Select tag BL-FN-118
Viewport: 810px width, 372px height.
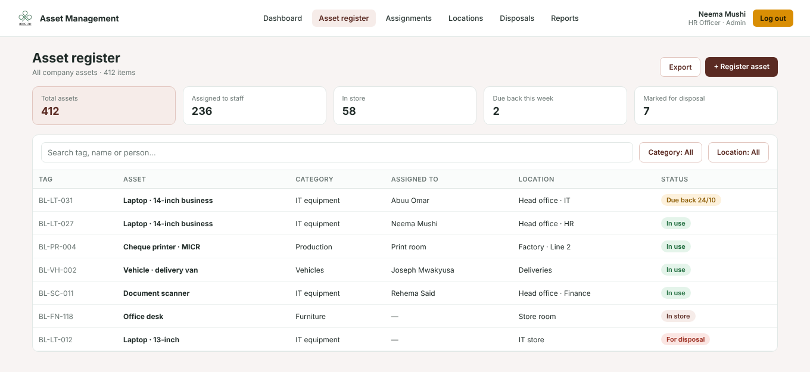tap(56, 317)
